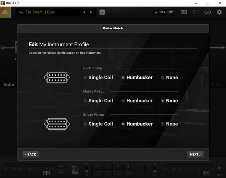Click the input level slider handle
This screenshot has width=226, height=178.
click(x=47, y=173)
